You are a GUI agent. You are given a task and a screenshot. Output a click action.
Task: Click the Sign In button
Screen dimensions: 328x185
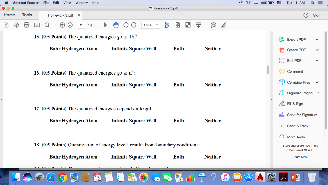(318, 15)
